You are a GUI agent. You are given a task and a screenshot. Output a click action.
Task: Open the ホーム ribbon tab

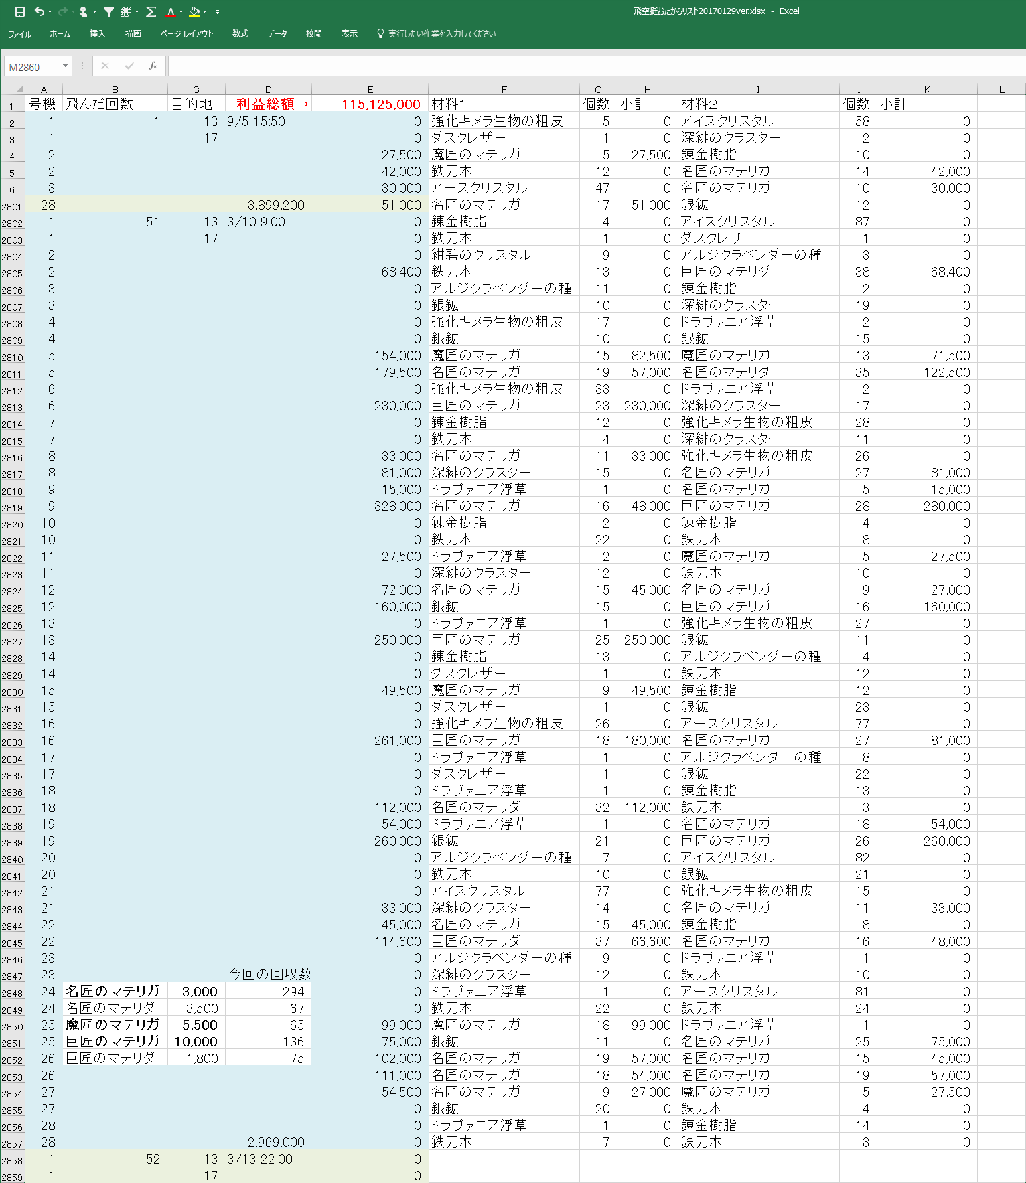point(60,33)
